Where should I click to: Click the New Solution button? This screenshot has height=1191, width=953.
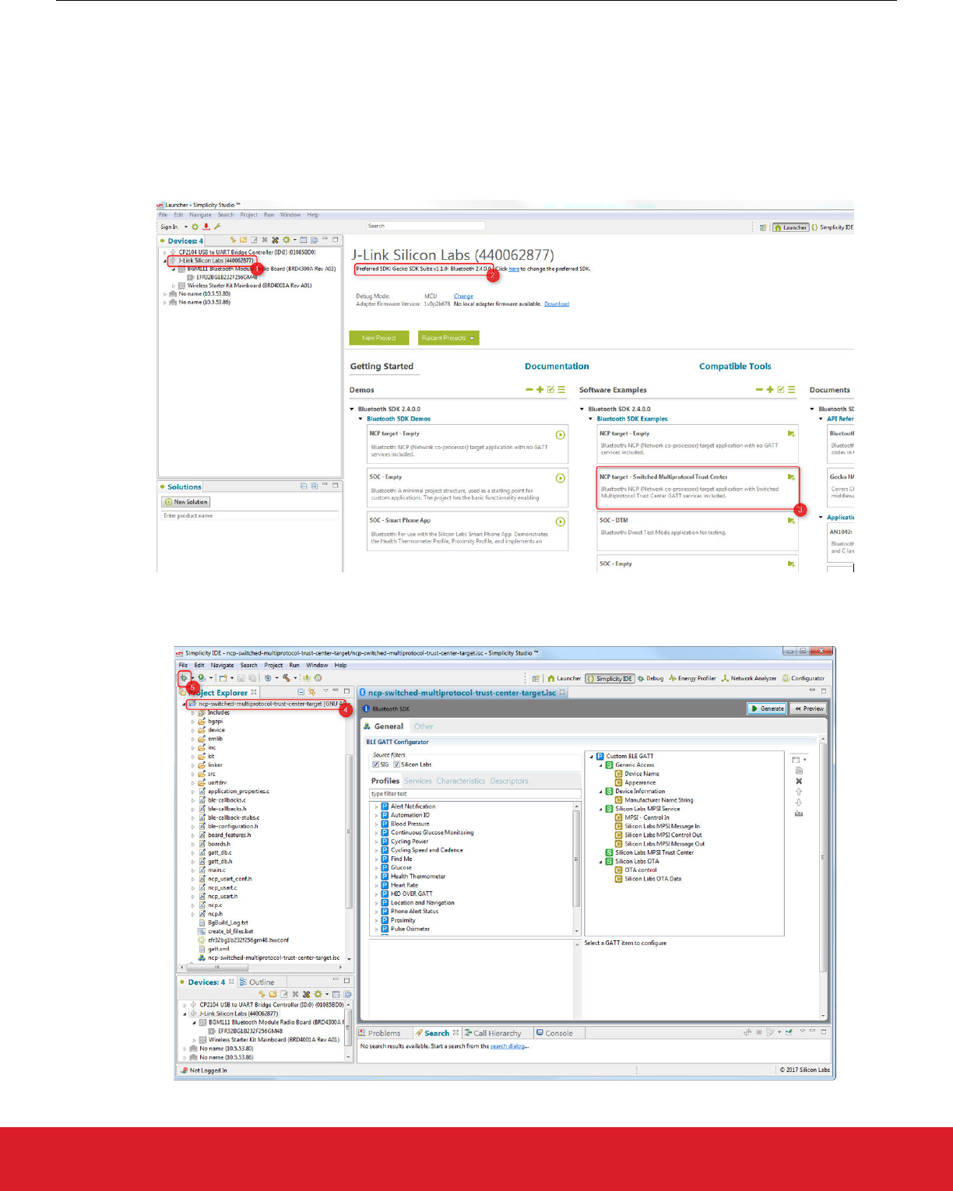pyautogui.click(x=186, y=502)
